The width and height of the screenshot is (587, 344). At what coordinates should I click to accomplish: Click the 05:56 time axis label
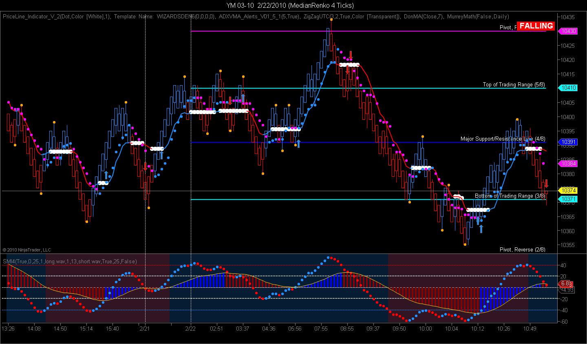pos(295,329)
